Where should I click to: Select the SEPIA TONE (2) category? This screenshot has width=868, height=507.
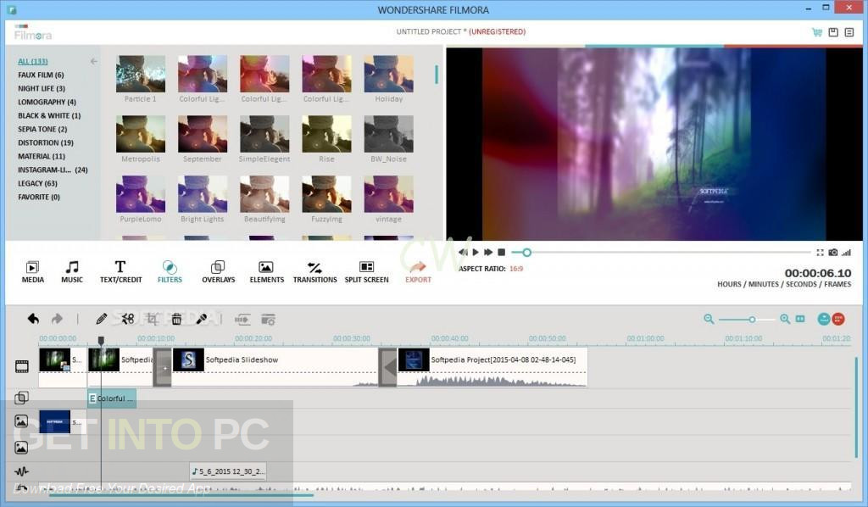click(42, 129)
